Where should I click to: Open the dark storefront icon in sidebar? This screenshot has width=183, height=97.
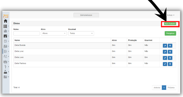coord(5,36)
